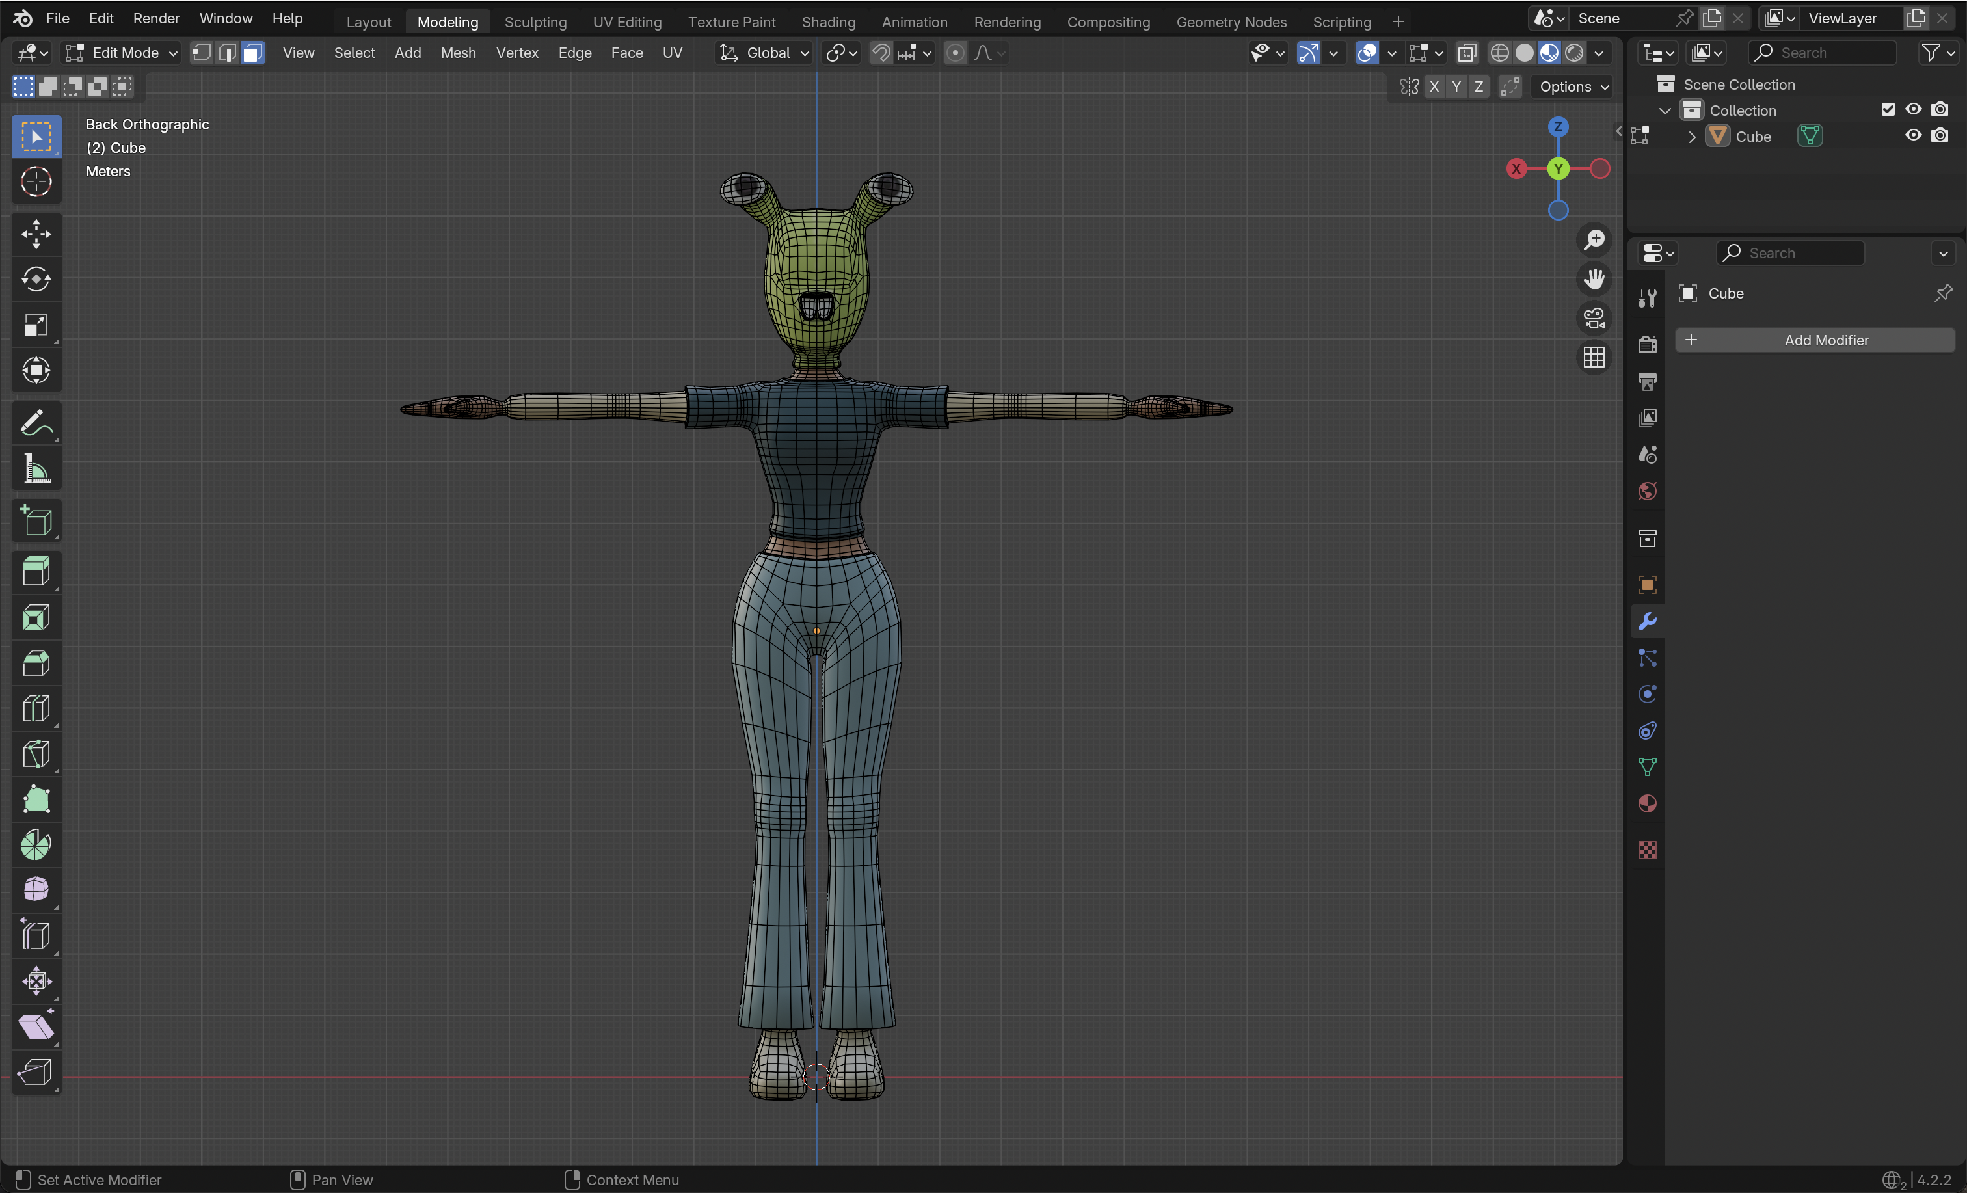The height and width of the screenshot is (1193, 1967).
Task: Select the Scale tool
Action: pos(36,325)
